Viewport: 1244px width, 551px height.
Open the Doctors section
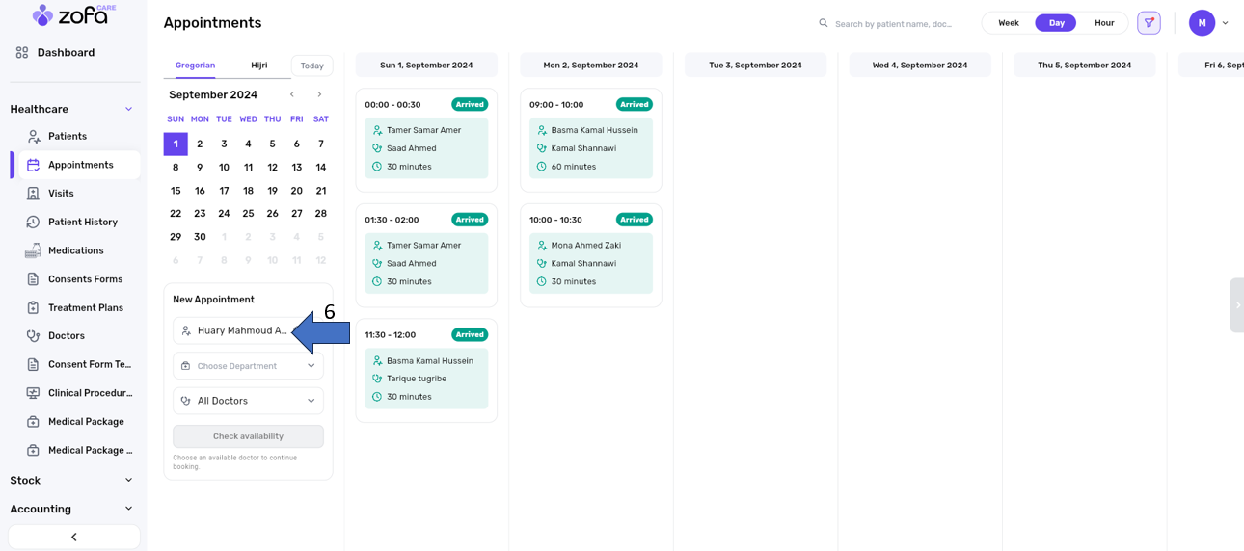66,336
